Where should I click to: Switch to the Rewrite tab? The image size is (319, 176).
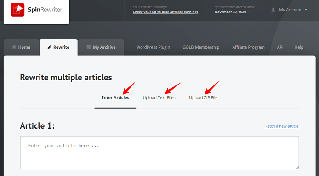pyautogui.click(x=58, y=47)
